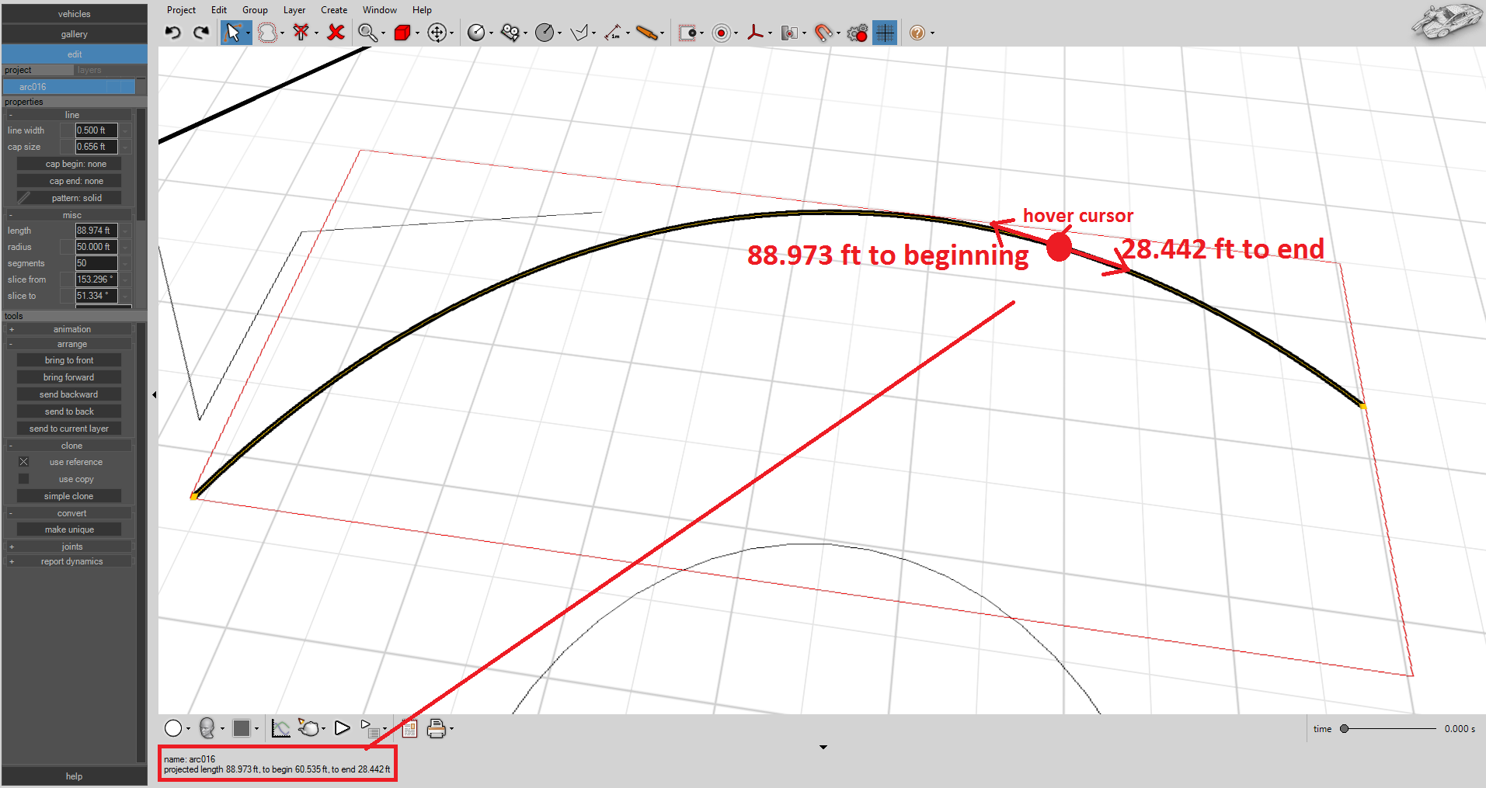This screenshot has width=1486, height=788.
Task: Select the circle with radius tool
Action: tap(476, 33)
